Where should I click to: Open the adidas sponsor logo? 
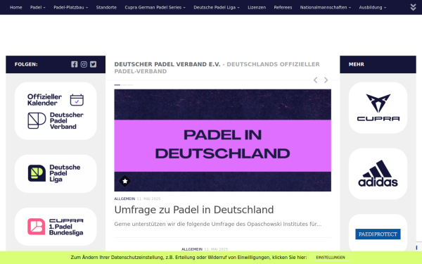click(378, 174)
